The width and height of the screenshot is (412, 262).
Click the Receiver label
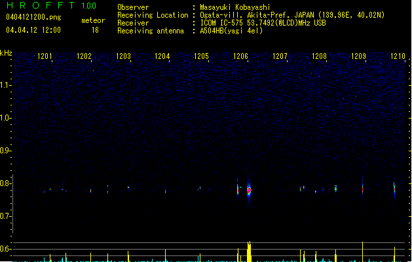133,23
